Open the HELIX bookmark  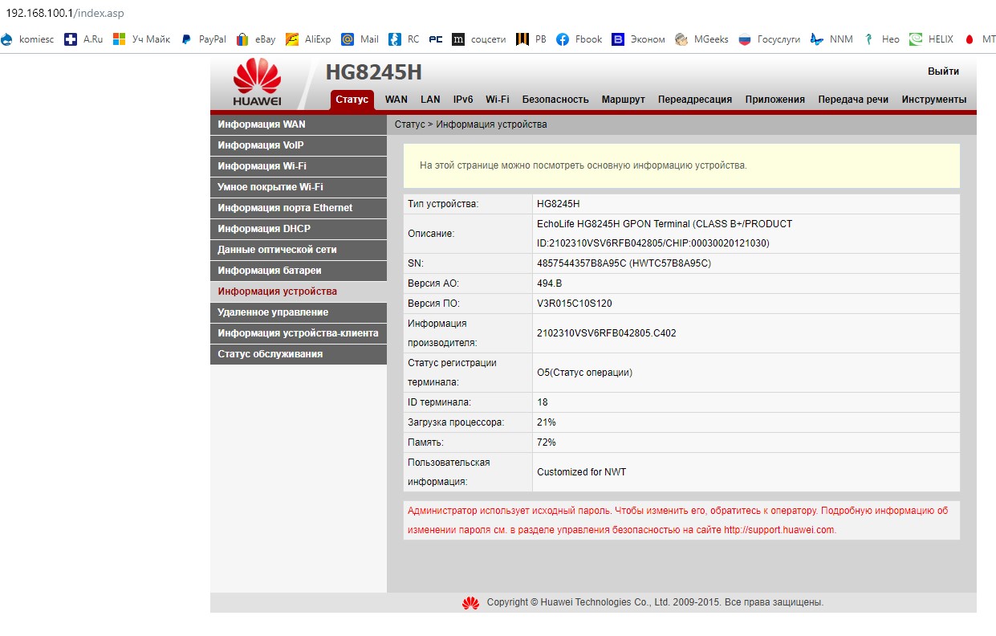click(931, 39)
